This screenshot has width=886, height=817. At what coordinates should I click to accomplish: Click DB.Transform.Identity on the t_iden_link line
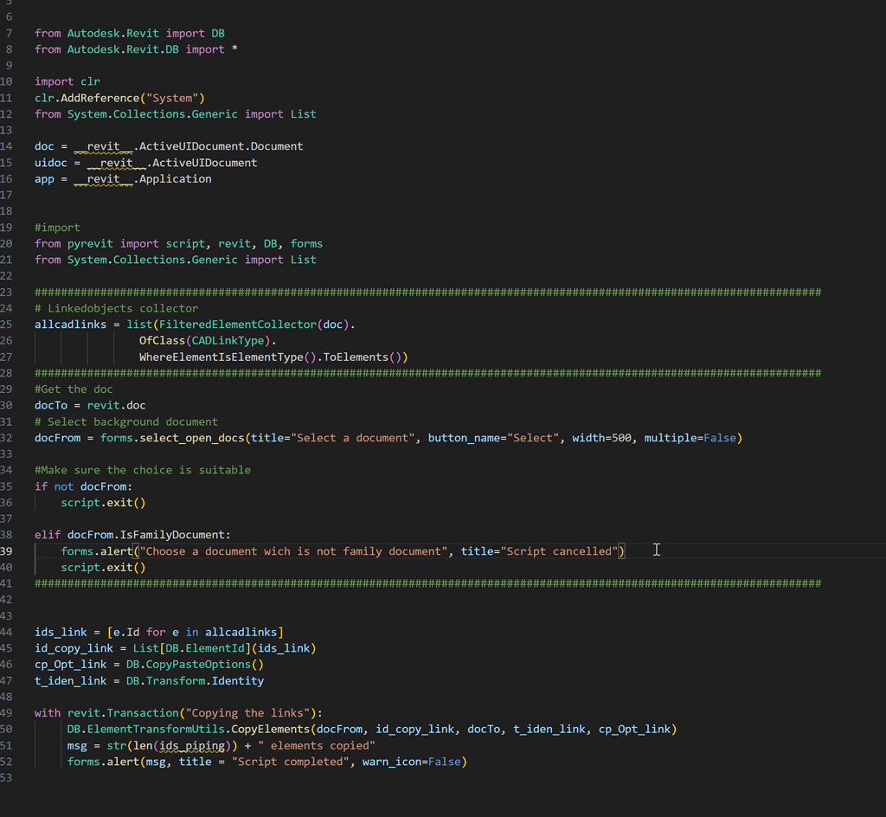[x=195, y=681]
